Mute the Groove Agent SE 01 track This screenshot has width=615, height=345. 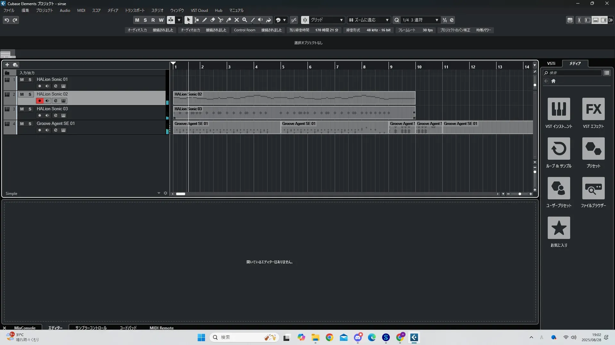click(x=22, y=124)
